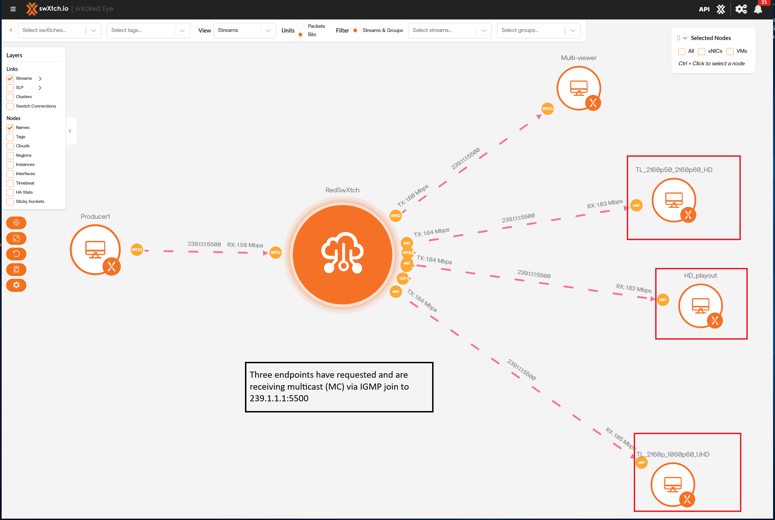Enable the SLP links checkbox
Screen dimensions: 775x520
point(10,88)
